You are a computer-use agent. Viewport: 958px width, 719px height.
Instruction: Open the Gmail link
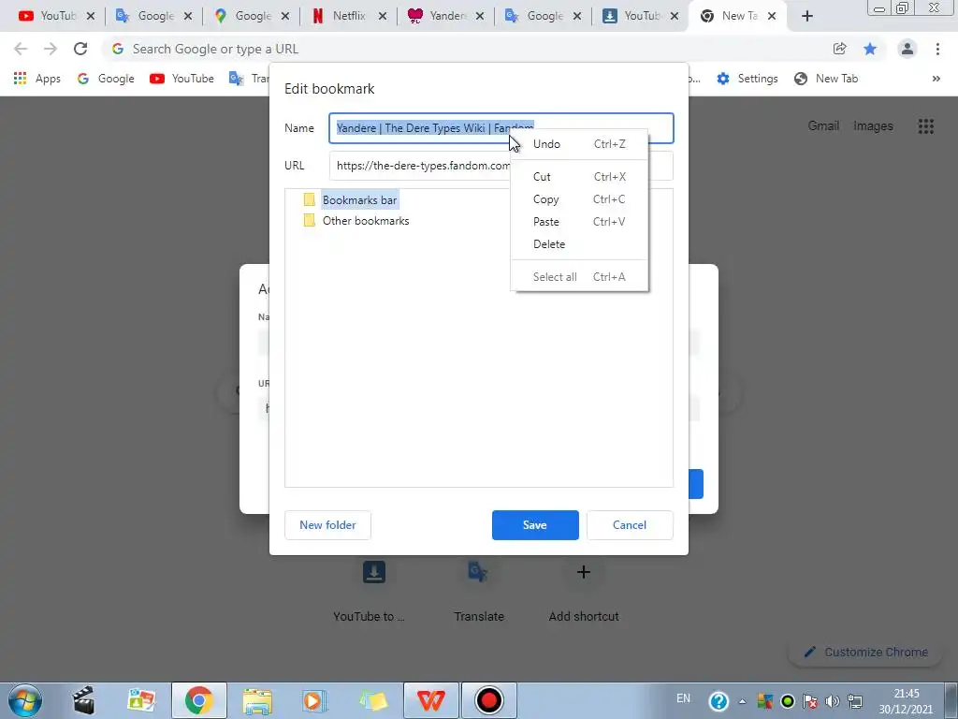[x=823, y=126]
